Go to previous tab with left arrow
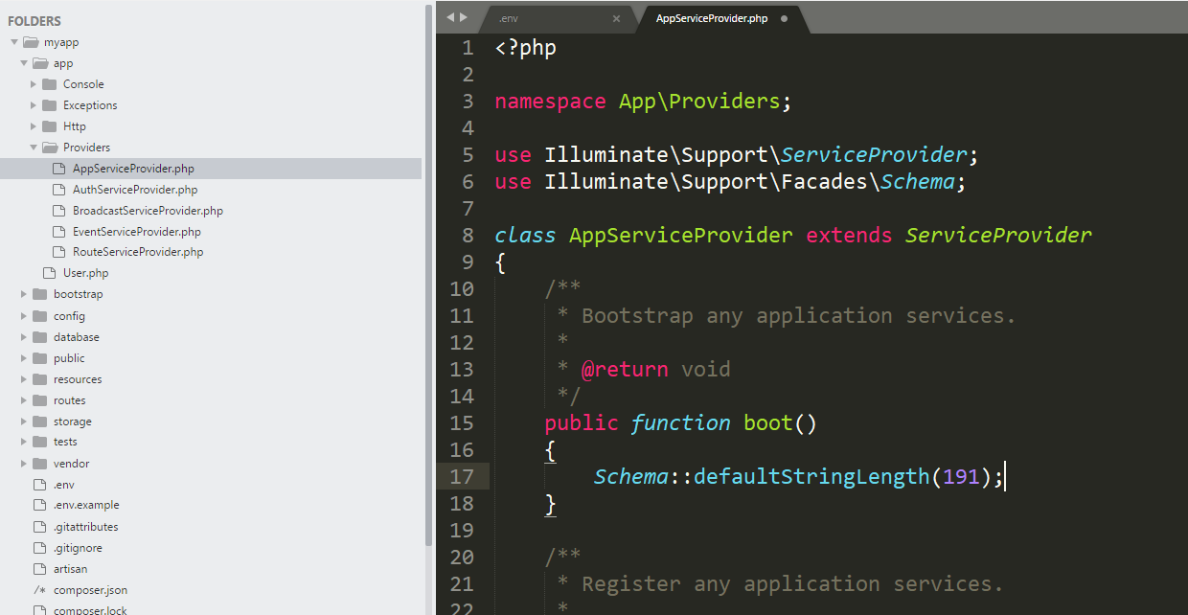Viewport: 1188px width, 615px height. pos(450,17)
